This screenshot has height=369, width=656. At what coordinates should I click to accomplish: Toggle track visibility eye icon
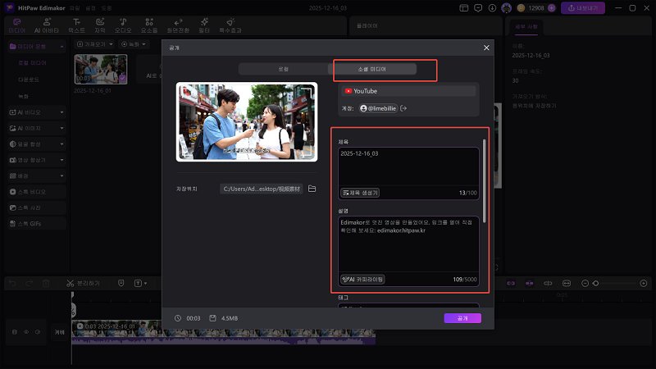(26, 332)
